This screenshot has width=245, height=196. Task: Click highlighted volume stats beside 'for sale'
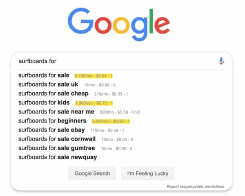pos(94,76)
